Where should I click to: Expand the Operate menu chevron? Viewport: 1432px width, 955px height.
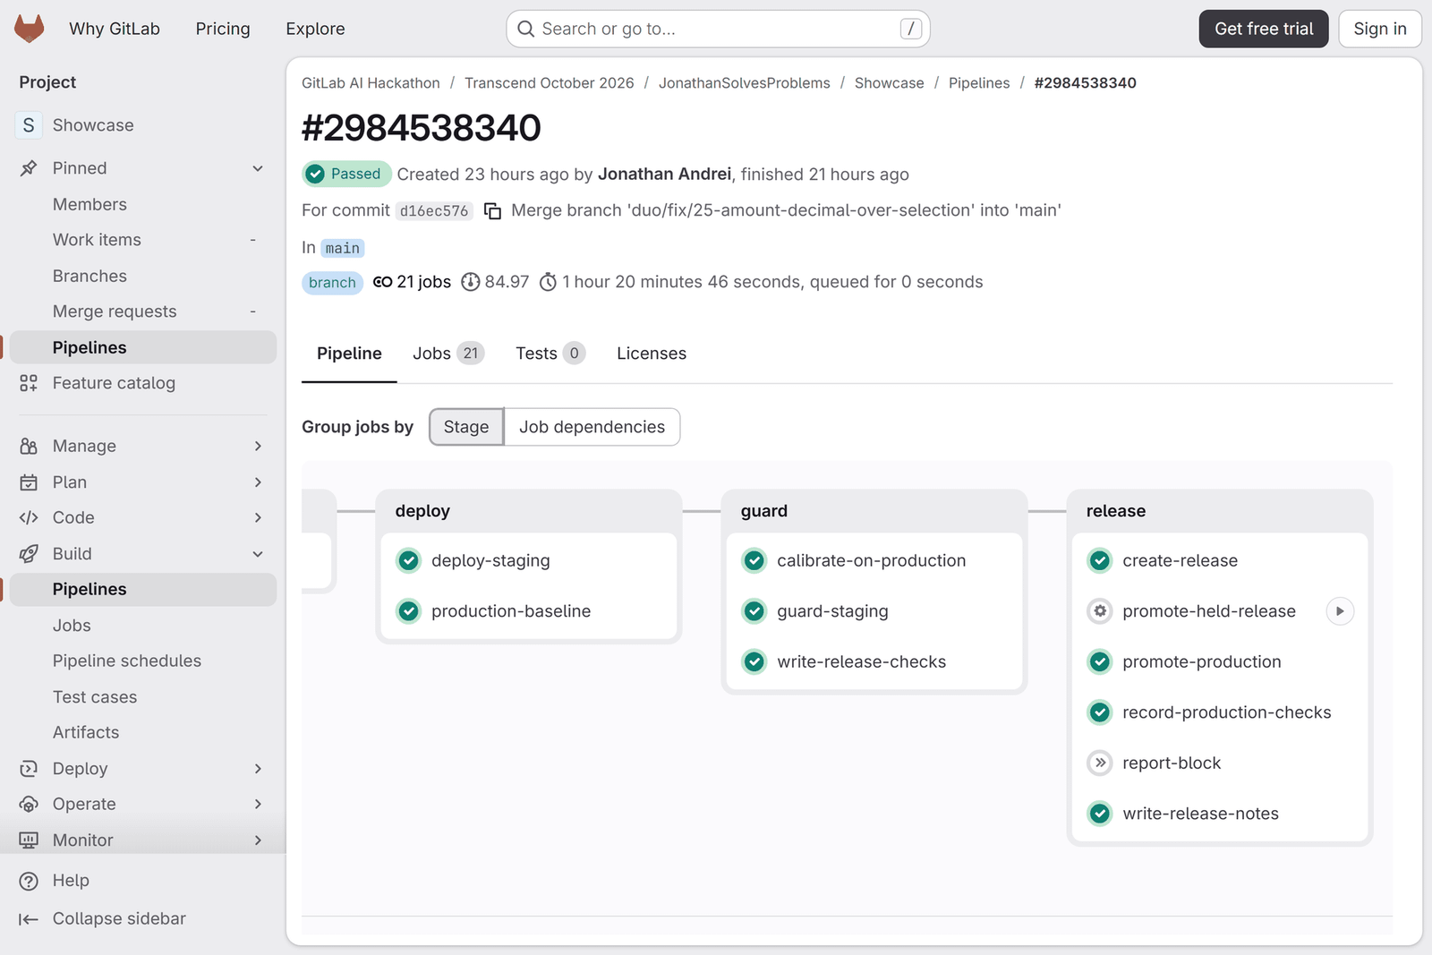click(x=258, y=805)
